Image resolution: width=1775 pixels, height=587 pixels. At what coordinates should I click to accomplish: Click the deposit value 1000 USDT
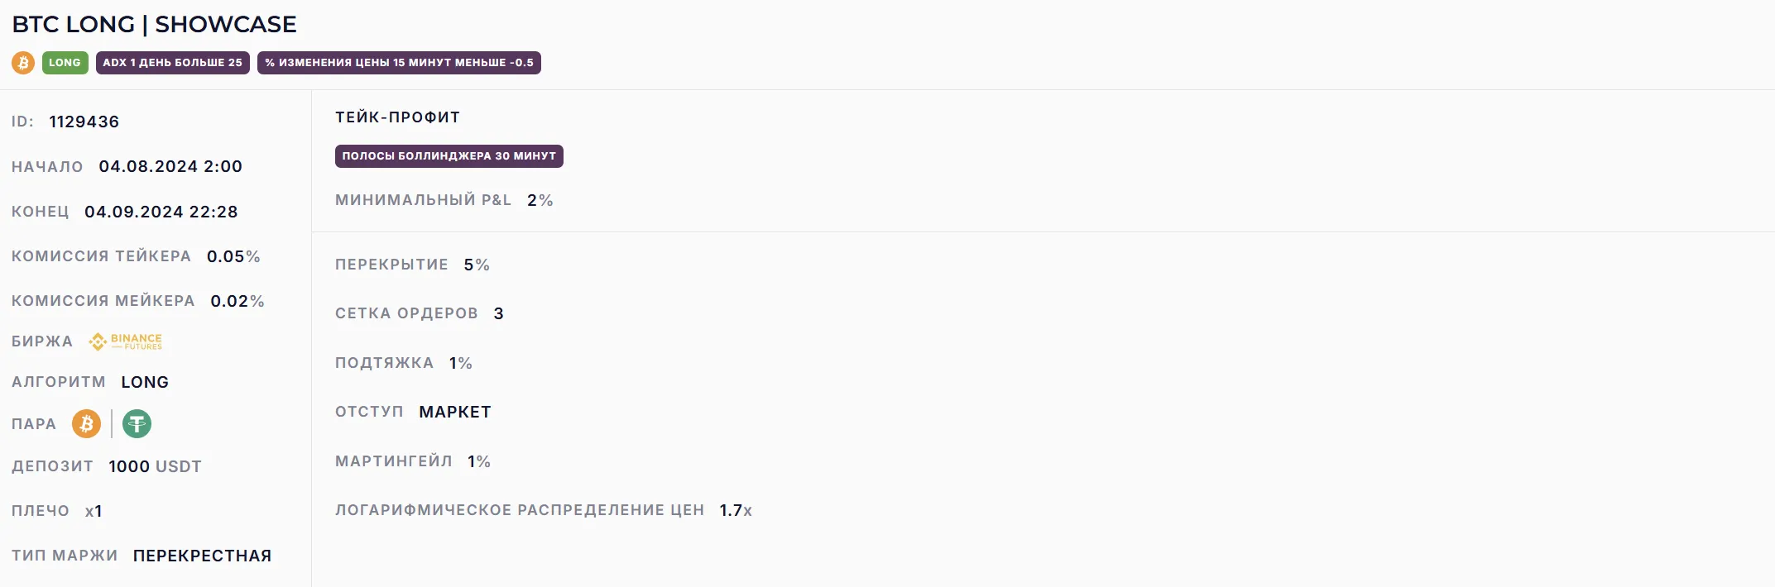coord(155,466)
